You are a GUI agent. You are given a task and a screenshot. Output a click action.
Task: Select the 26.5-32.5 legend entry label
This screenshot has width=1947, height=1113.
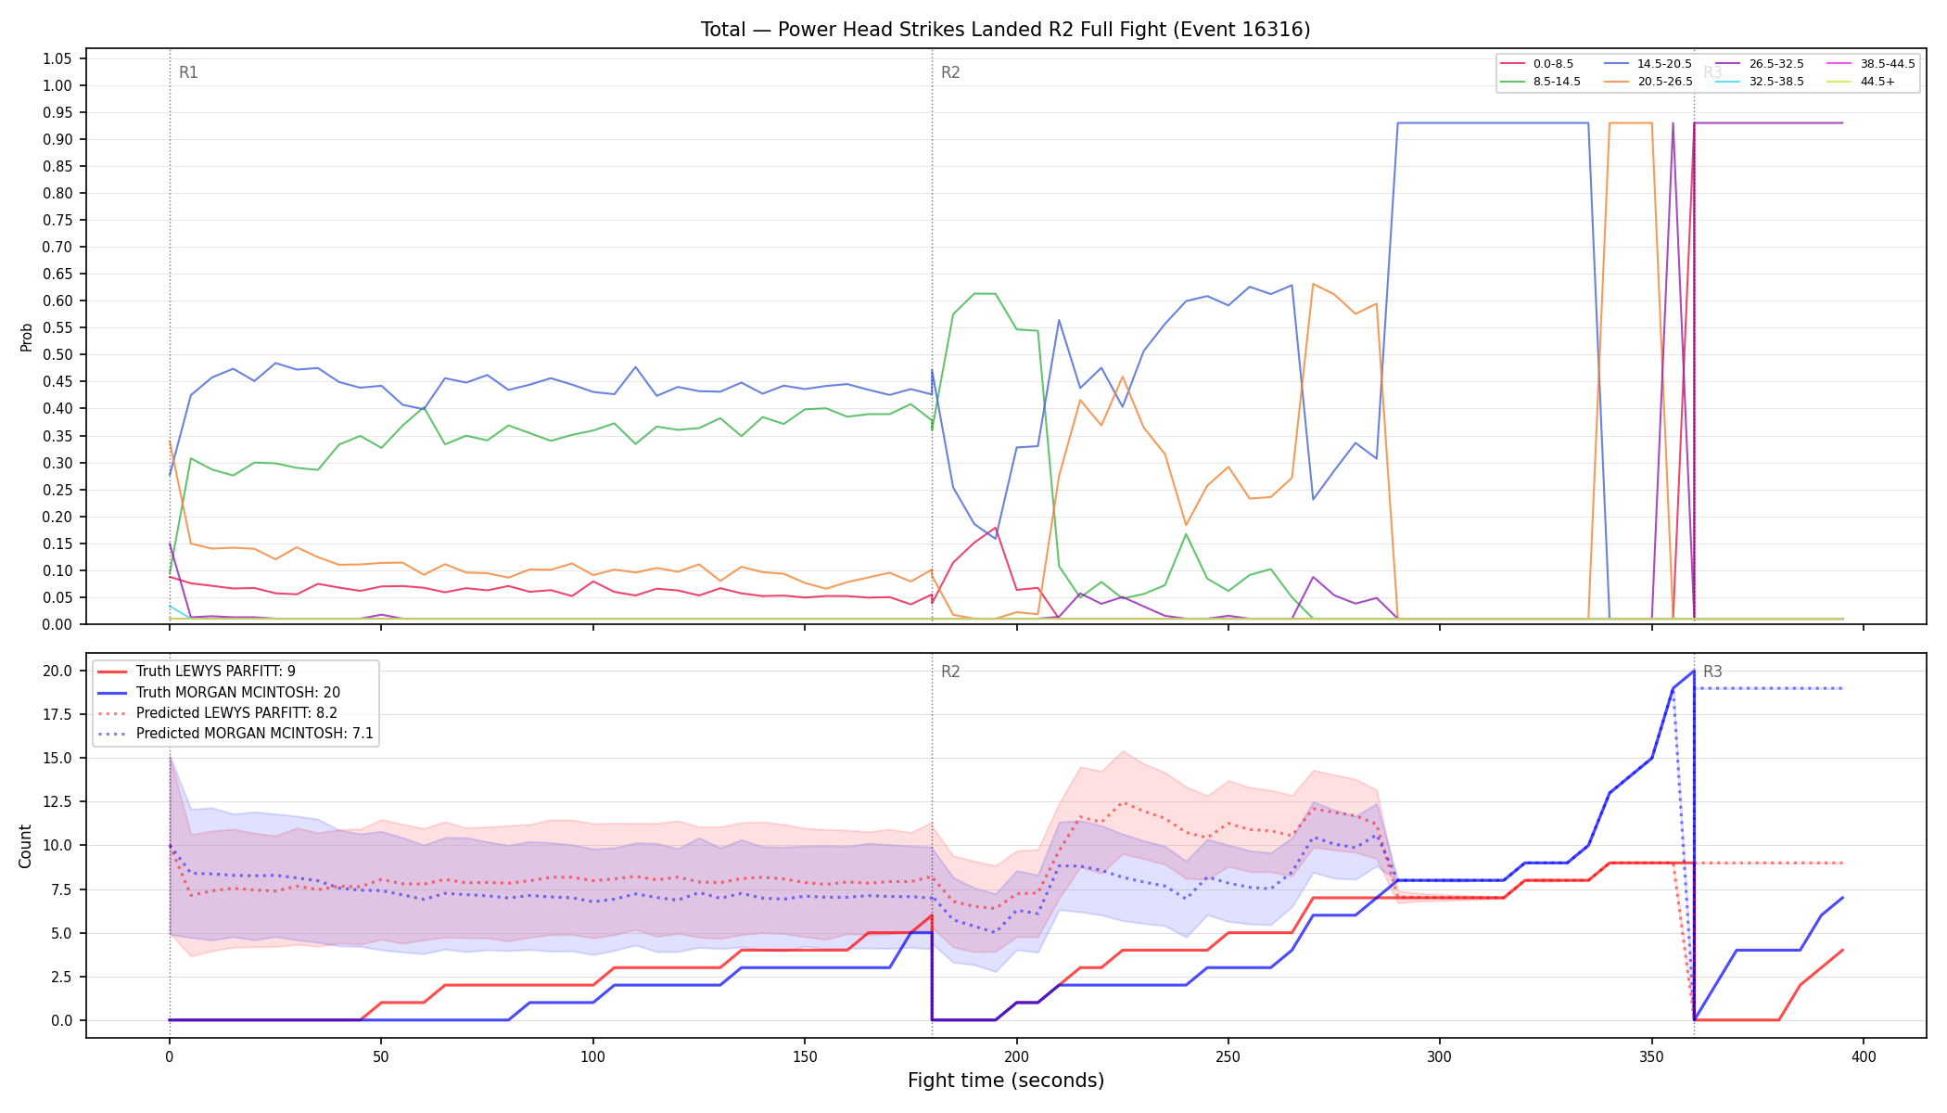coord(1776,64)
